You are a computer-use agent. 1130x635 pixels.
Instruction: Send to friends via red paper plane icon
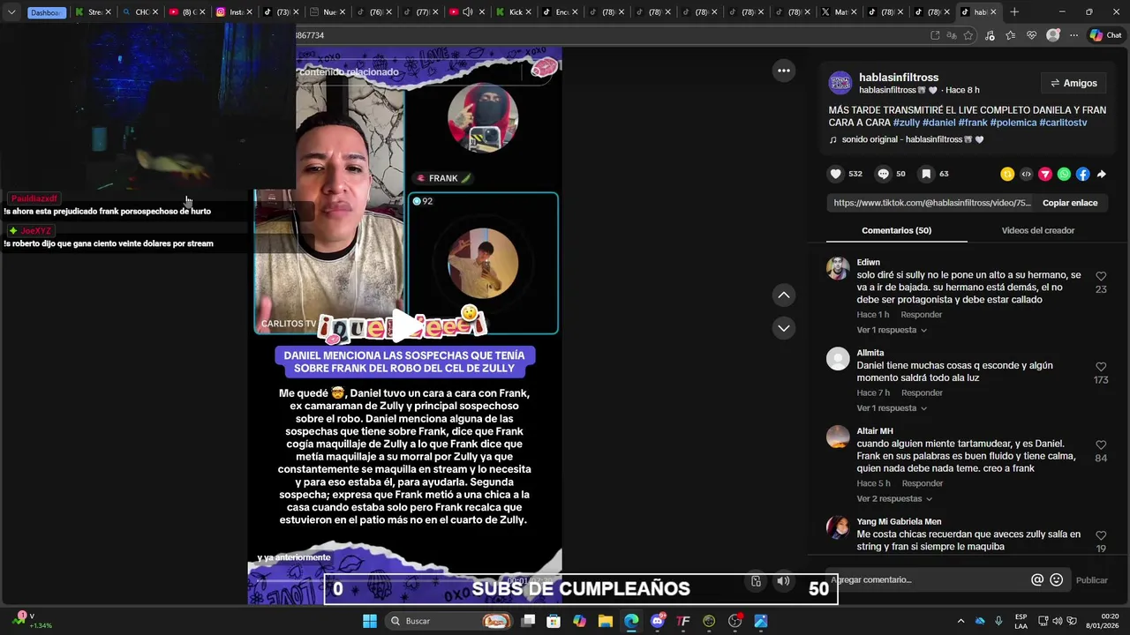1045,174
